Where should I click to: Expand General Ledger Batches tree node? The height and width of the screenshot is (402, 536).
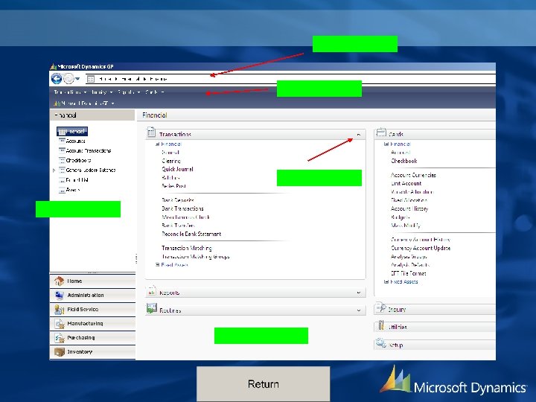click(54, 170)
